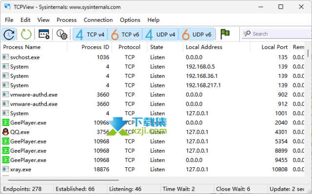Click the horizontal scrollbar thumb
The image size is (312, 194).
point(63,180)
